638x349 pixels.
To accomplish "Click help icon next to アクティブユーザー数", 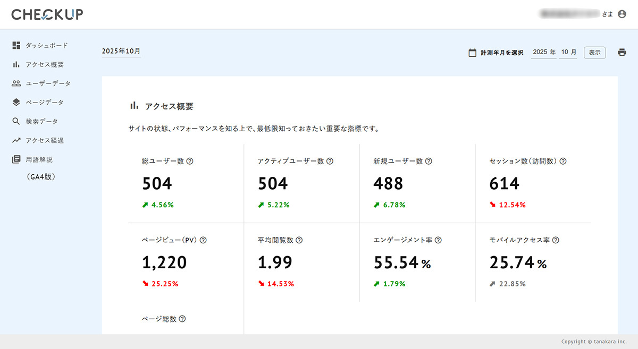I will [x=330, y=161].
